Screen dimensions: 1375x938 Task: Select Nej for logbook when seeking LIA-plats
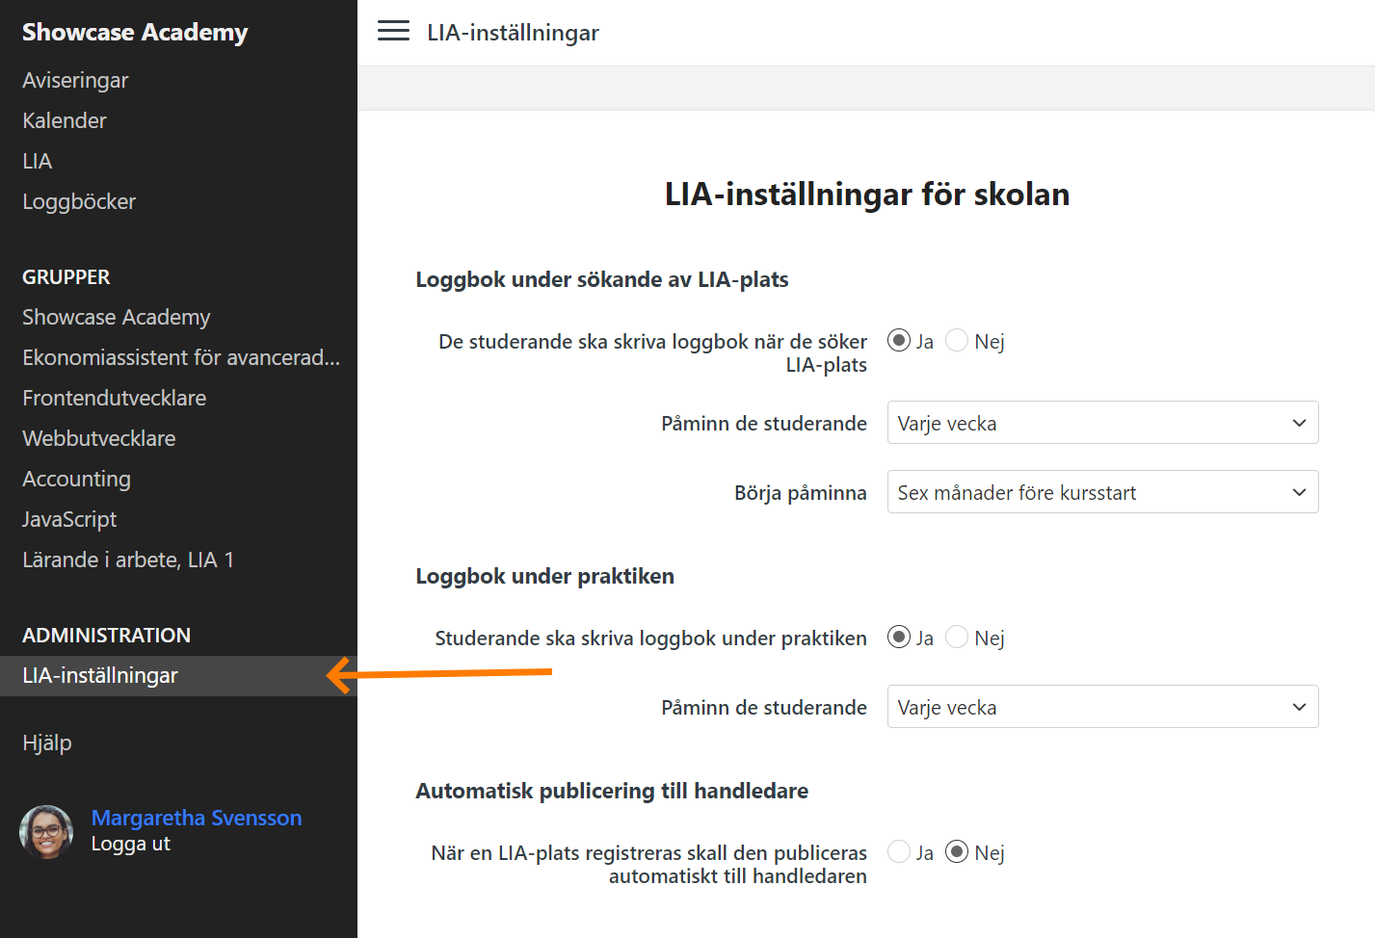(x=957, y=341)
